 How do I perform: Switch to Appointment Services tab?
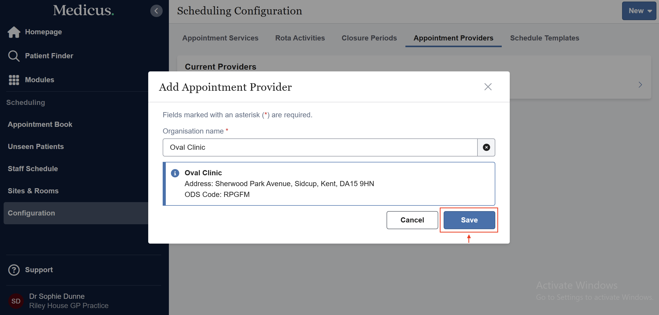[220, 38]
